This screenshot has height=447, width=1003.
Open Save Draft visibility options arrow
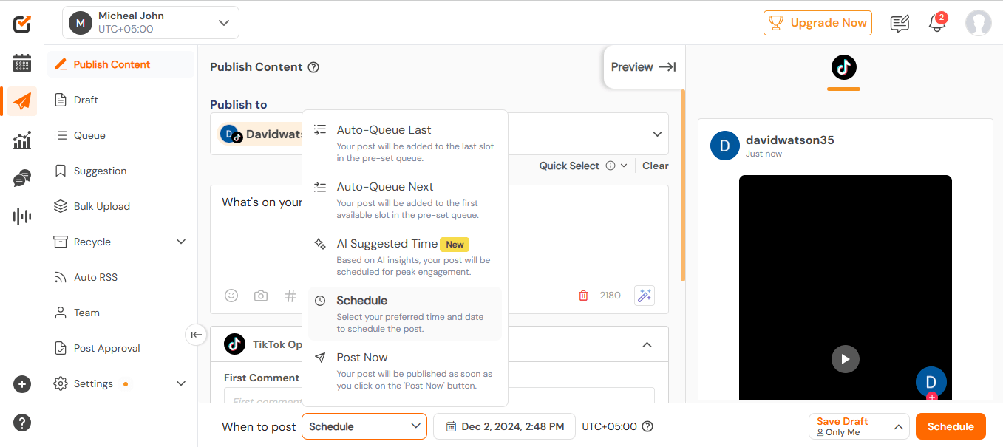(898, 426)
